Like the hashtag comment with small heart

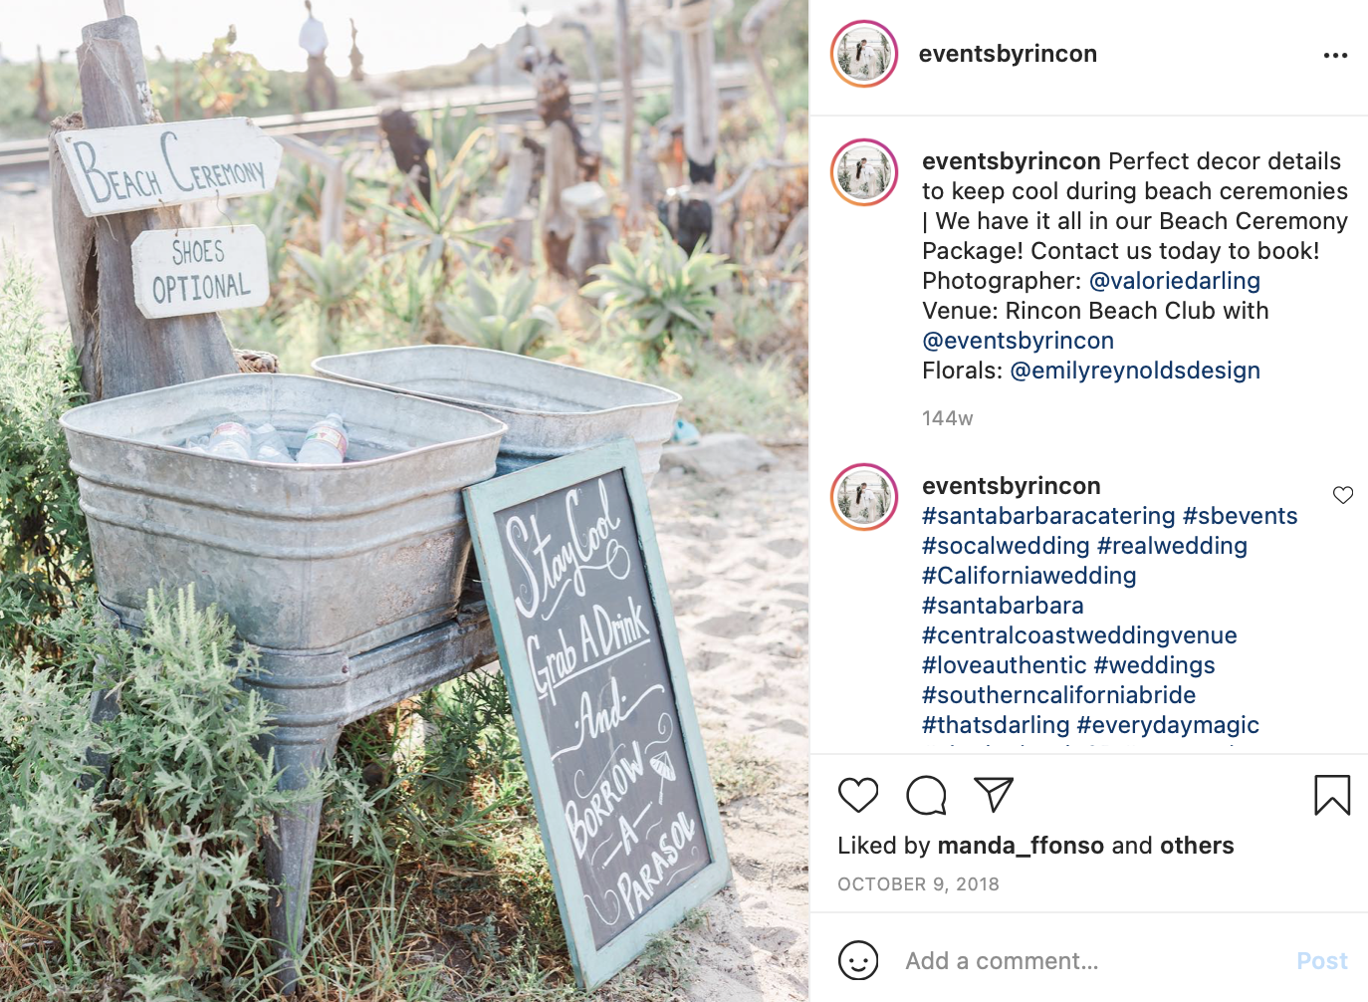pyautogui.click(x=1343, y=495)
